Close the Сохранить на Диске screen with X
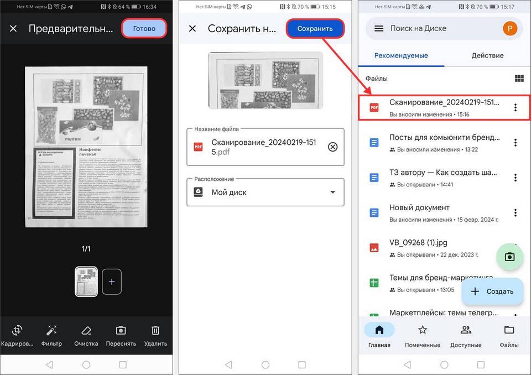This screenshot has width=531, height=375. coord(192,28)
